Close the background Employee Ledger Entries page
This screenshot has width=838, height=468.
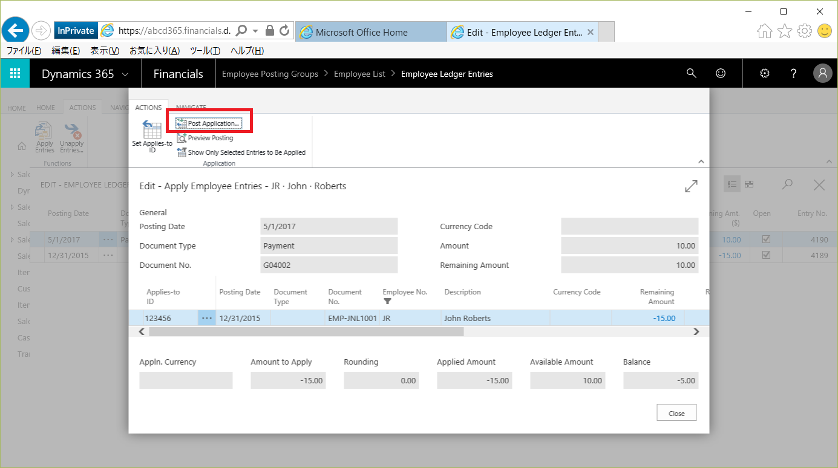pyautogui.click(x=819, y=185)
